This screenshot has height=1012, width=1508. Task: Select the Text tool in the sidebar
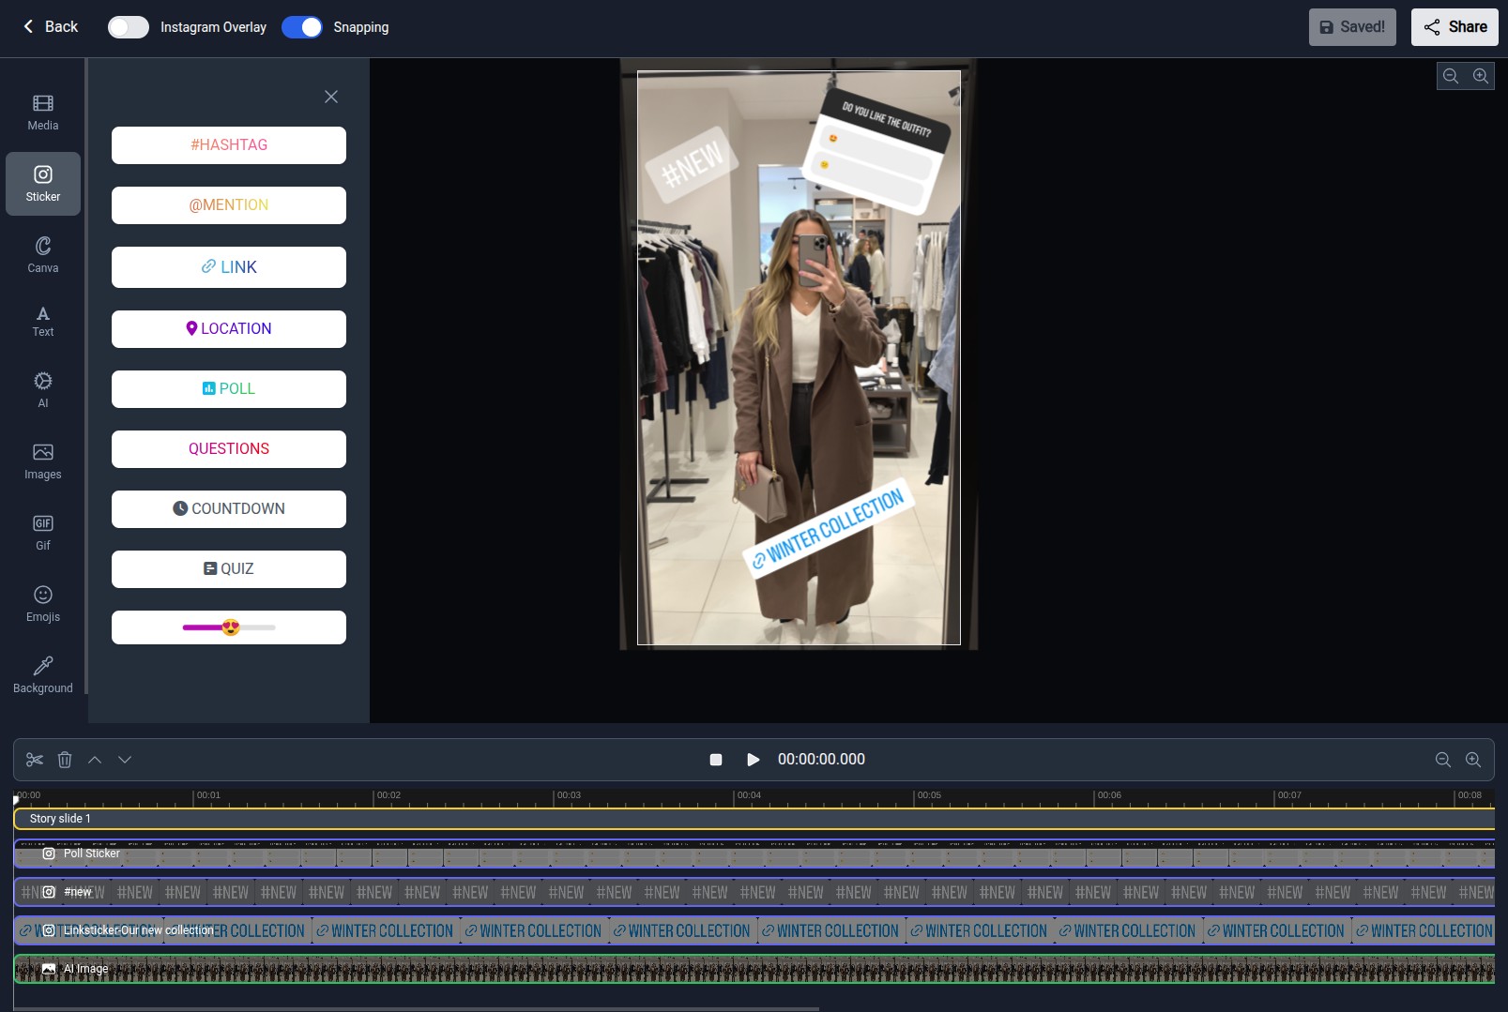click(42, 319)
